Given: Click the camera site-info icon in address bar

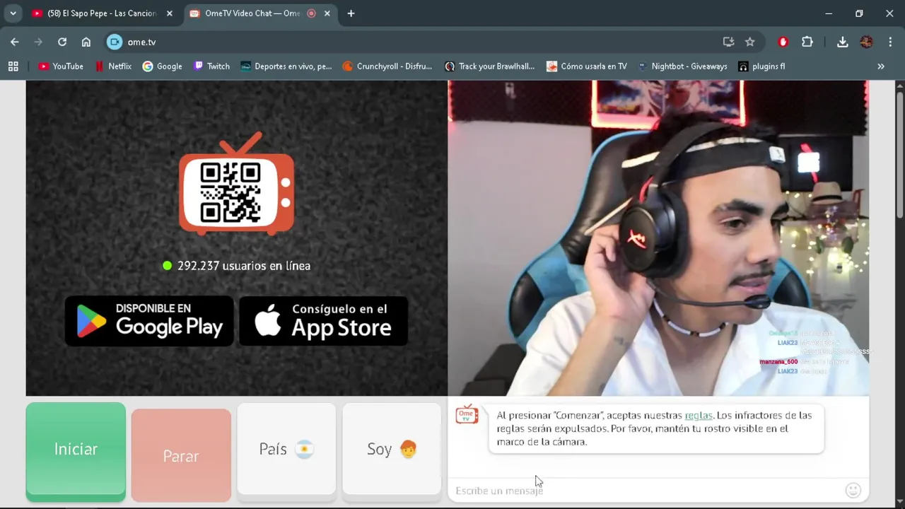Looking at the screenshot, I should click(x=115, y=42).
